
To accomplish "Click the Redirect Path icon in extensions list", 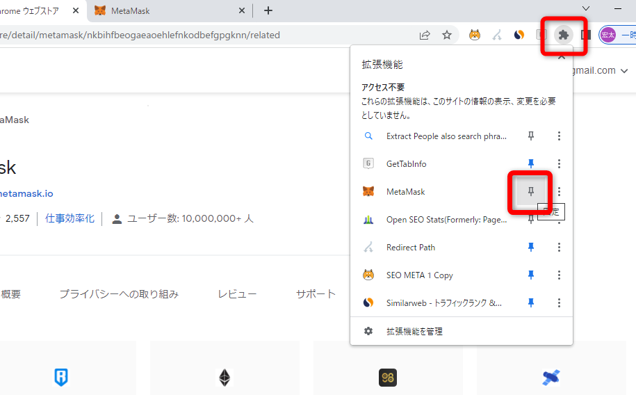I will point(368,248).
